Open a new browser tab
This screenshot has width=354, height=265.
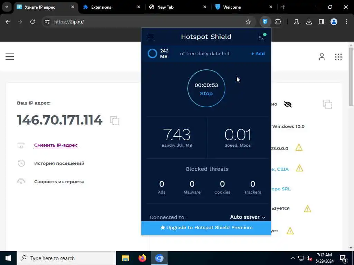(283, 7)
